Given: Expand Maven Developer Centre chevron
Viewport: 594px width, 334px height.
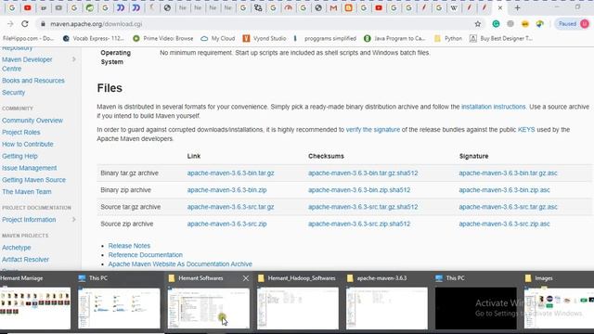Looking at the screenshot, I should [x=74, y=59].
